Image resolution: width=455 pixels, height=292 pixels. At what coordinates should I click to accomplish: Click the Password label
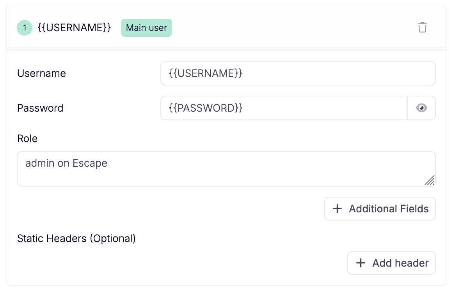tap(40, 108)
